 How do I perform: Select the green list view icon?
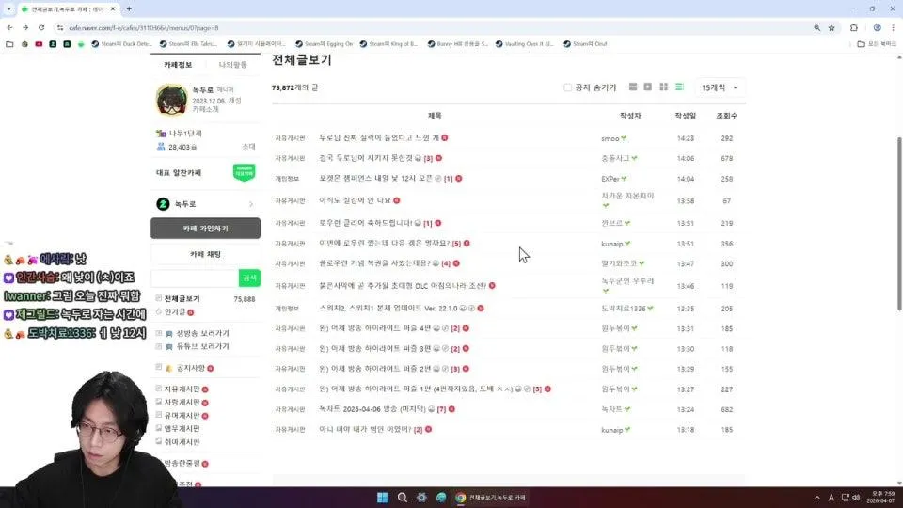(x=679, y=87)
